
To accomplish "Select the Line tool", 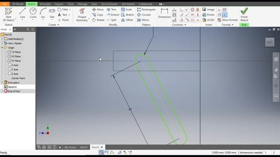I will click(22, 13).
